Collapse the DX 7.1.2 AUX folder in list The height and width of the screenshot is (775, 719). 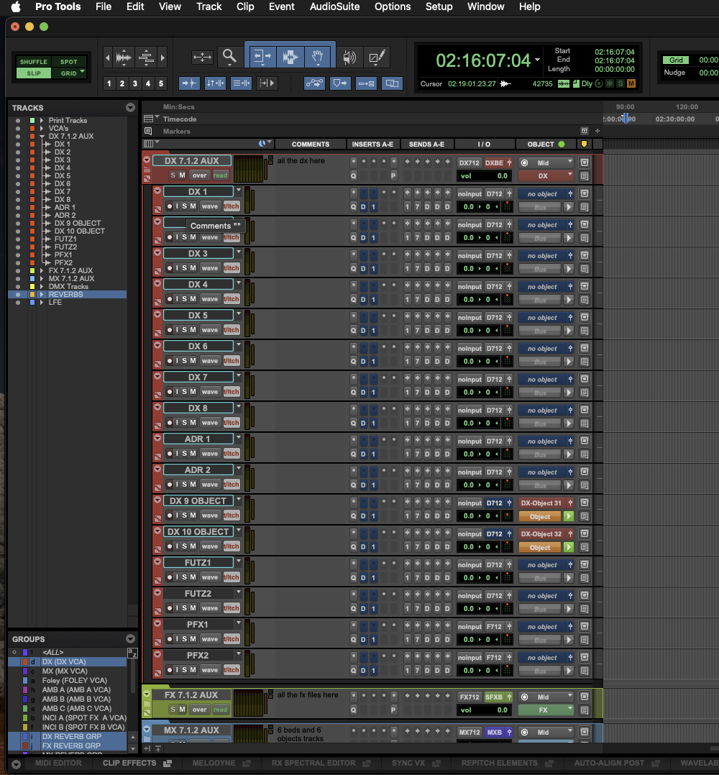[x=42, y=136]
